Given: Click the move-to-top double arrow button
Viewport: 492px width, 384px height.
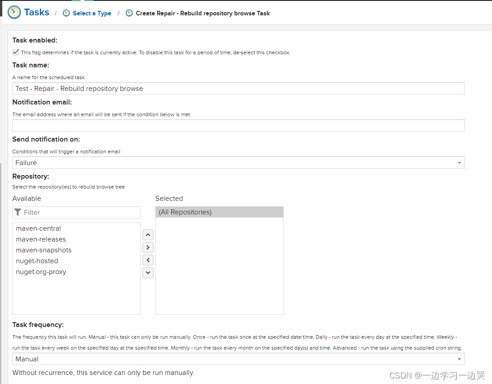Looking at the screenshot, I should 148,235.
